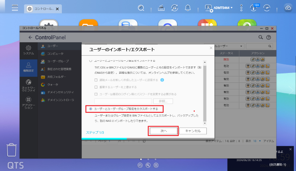
Task: Open the notifications bell icon
Action: coord(188,8)
